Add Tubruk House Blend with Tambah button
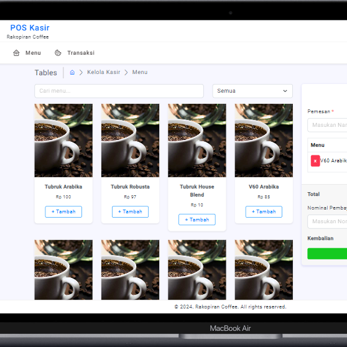This screenshot has height=347, width=347. coord(197,220)
